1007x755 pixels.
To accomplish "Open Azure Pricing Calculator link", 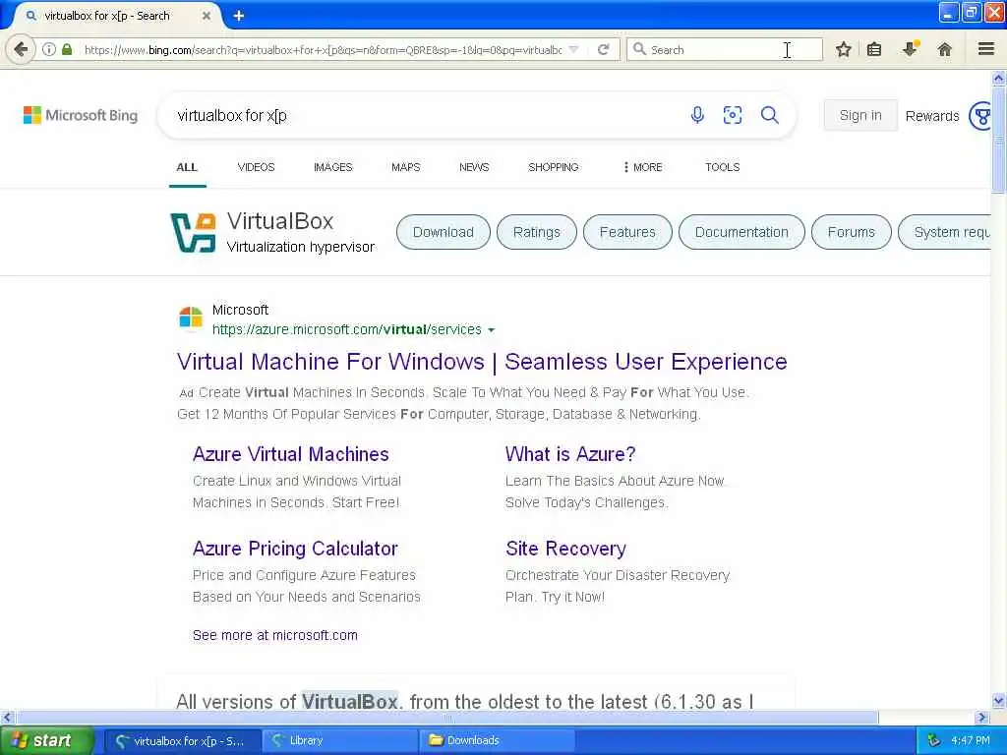I will click(295, 549).
